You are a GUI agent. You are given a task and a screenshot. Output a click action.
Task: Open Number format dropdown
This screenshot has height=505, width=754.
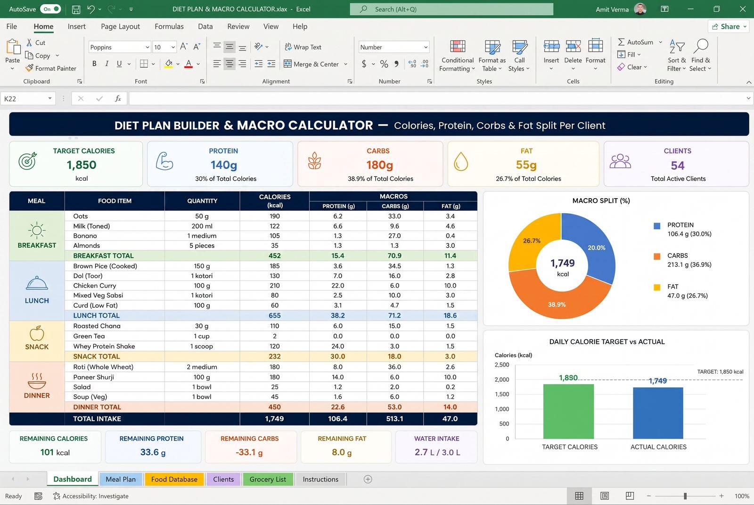coord(426,47)
